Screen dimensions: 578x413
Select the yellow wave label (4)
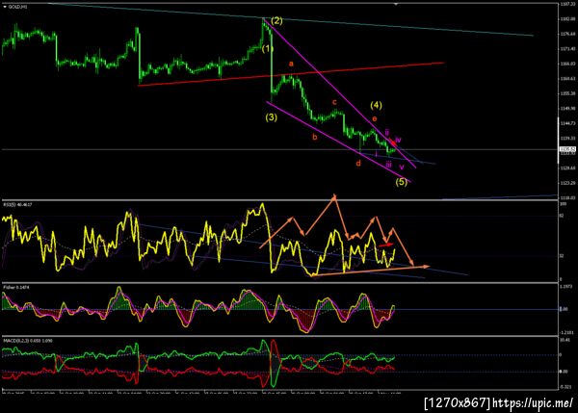point(376,105)
